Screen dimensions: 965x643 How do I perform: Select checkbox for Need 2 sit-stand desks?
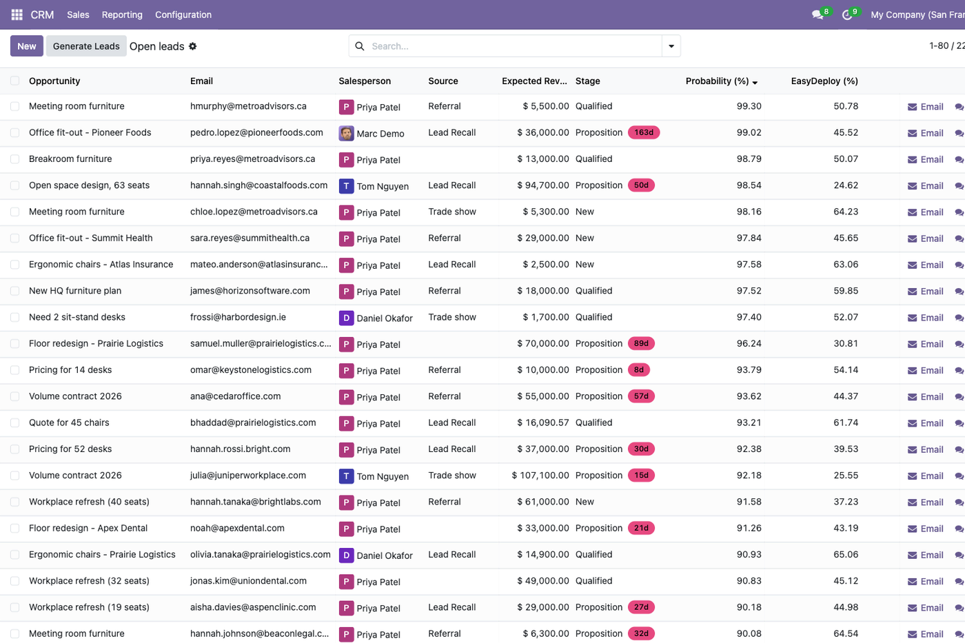pos(14,317)
